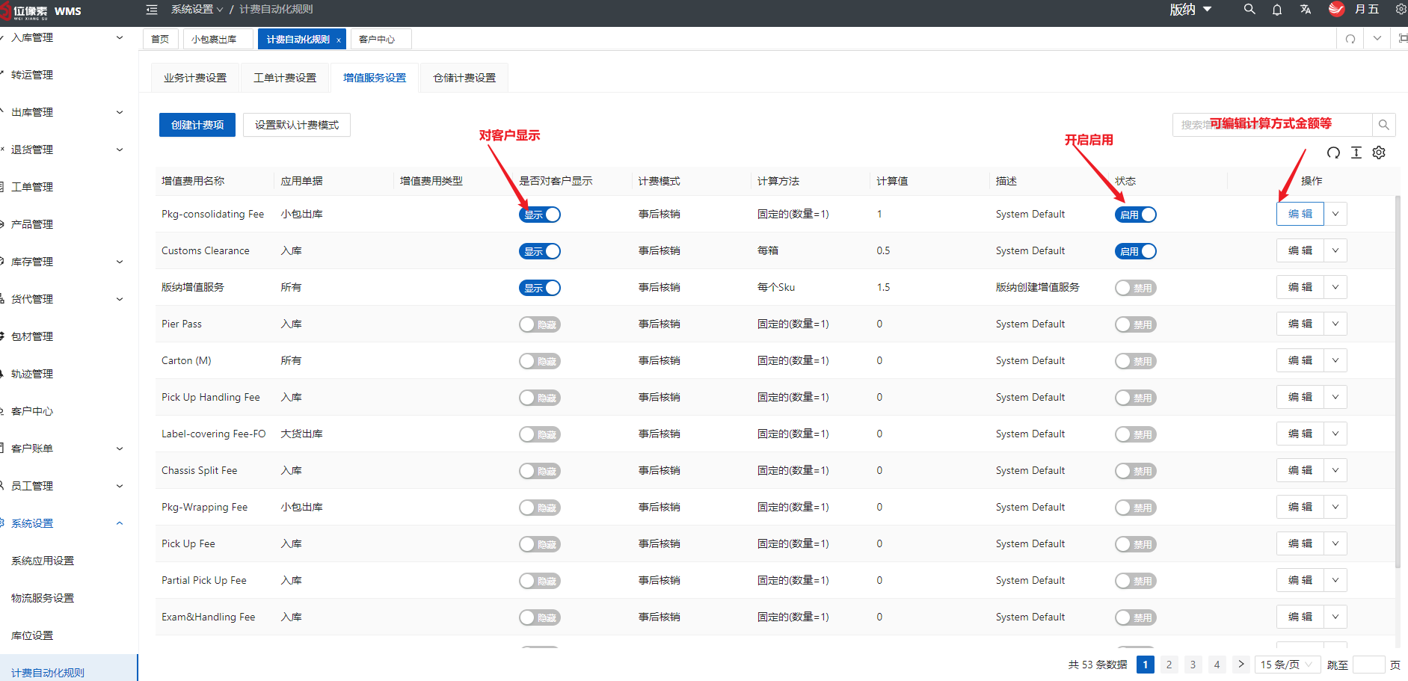Click the 创建计费项 button
The width and height of the screenshot is (1408, 681).
197,125
